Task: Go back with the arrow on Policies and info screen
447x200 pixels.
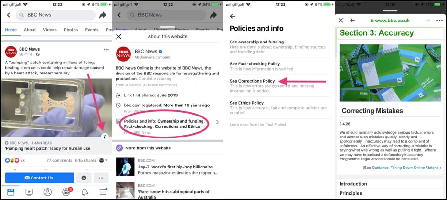Action: point(233,16)
